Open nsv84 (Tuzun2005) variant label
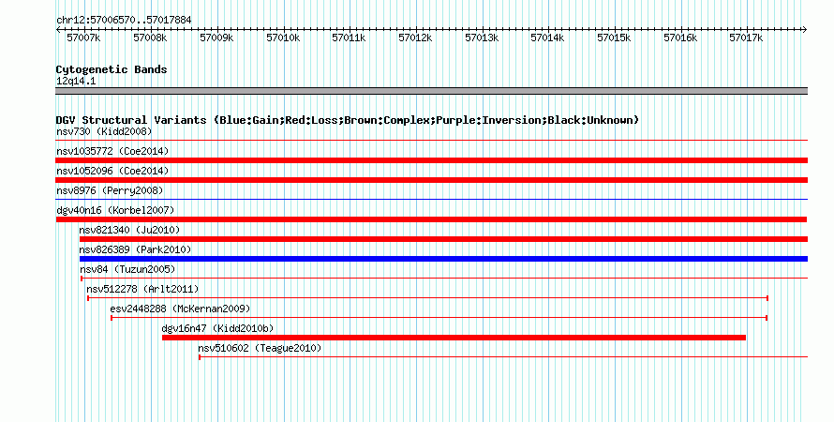This screenshot has width=834, height=422. [127, 269]
